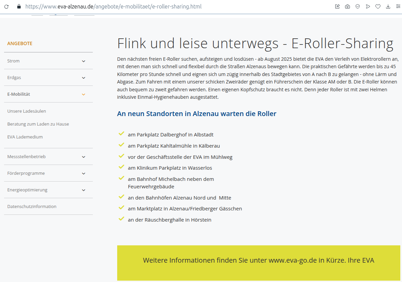The width and height of the screenshot is (402, 282).
Task: Open Unsere Ladesäulen page
Action: pyautogui.click(x=26, y=111)
